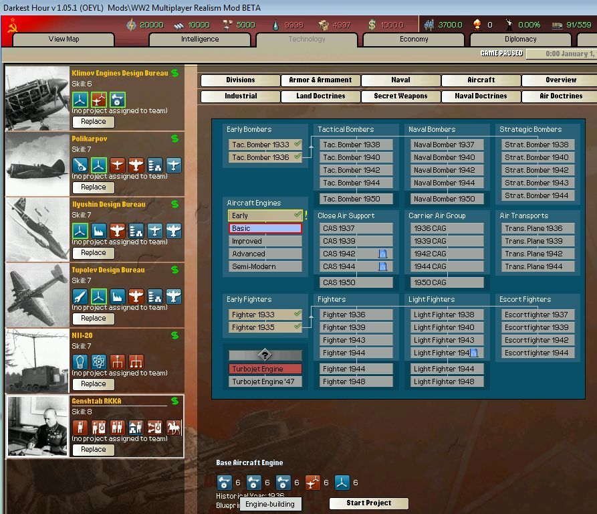The height and width of the screenshot is (514, 597).
Task: Click the blueprint icon on CAS 1942
Action: (383, 254)
